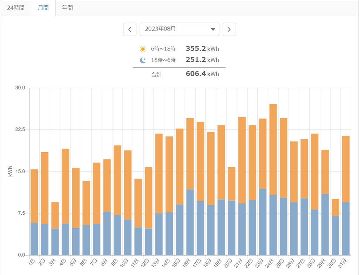Click the orange bar segment for 31日
The image size is (359, 275).
coord(346,169)
